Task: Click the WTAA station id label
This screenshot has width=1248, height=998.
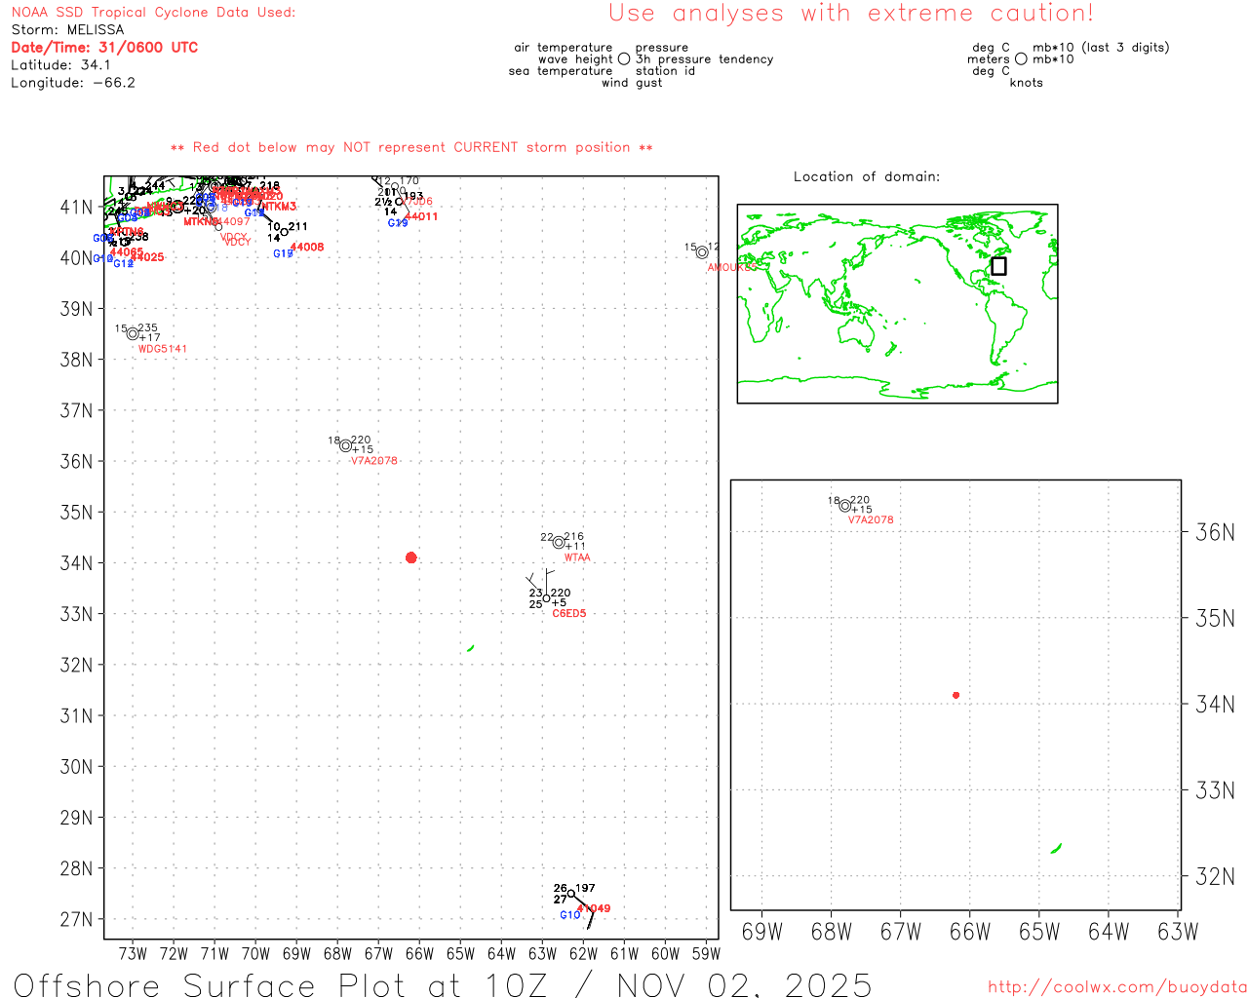Action: coord(577,557)
